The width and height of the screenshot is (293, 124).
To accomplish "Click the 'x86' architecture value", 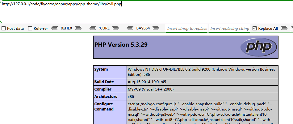I will coord(131,97).
